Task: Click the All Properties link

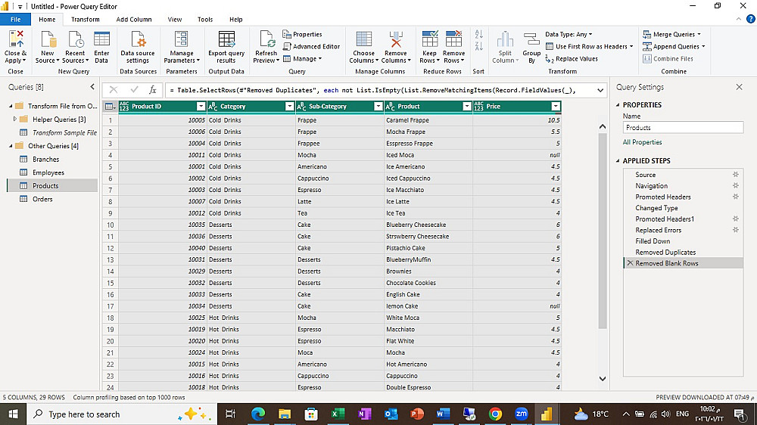Action: (x=642, y=142)
